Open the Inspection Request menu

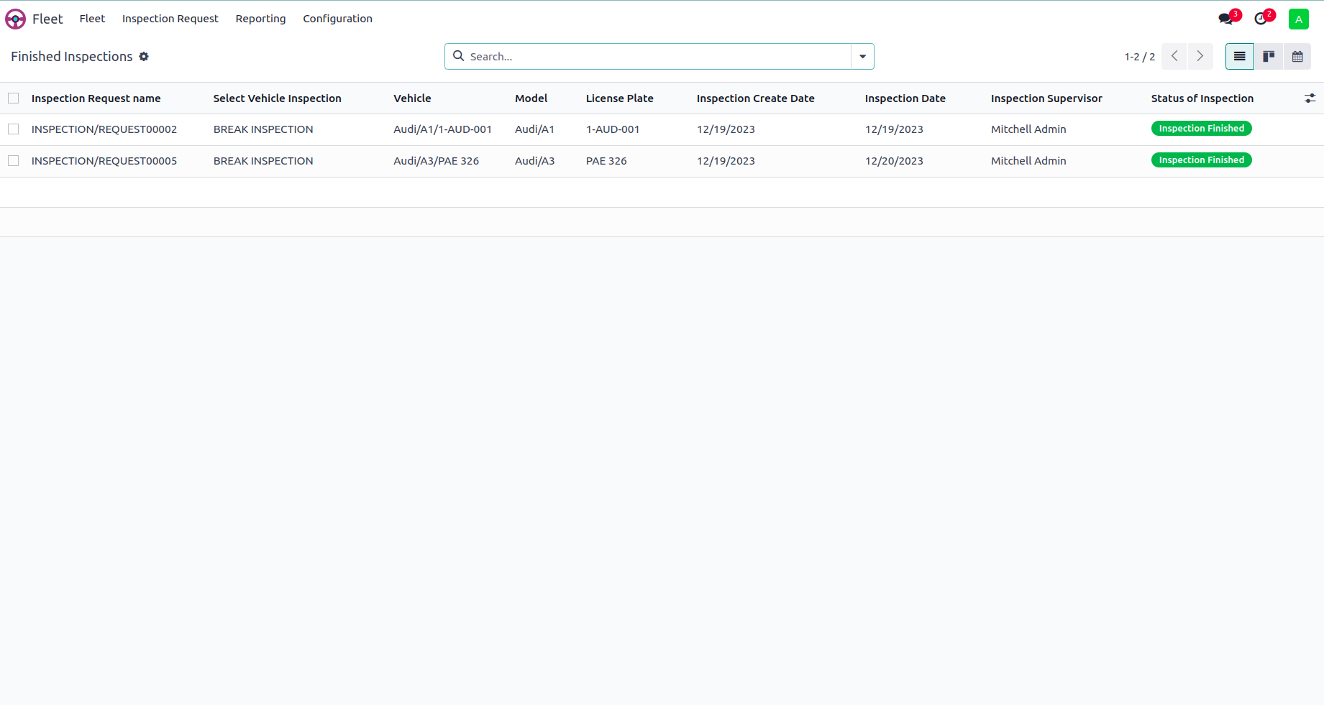170,19
